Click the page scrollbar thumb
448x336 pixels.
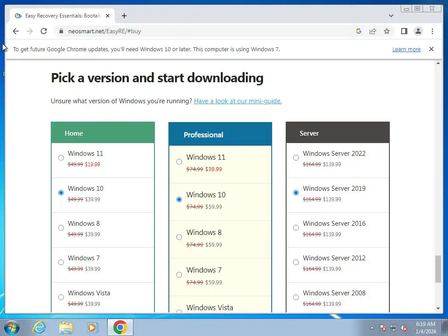pos(438,269)
